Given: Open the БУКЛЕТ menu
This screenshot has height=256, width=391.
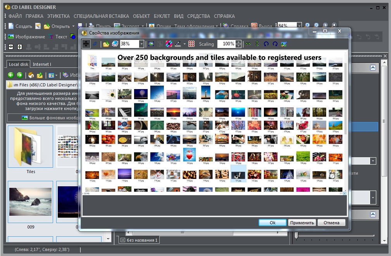Looking at the screenshot, I should tap(162, 16).
